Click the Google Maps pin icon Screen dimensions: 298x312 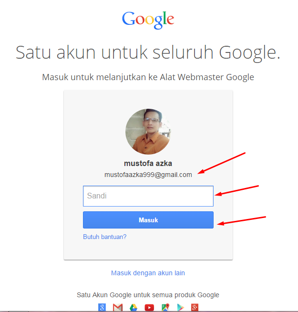point(165,307)
